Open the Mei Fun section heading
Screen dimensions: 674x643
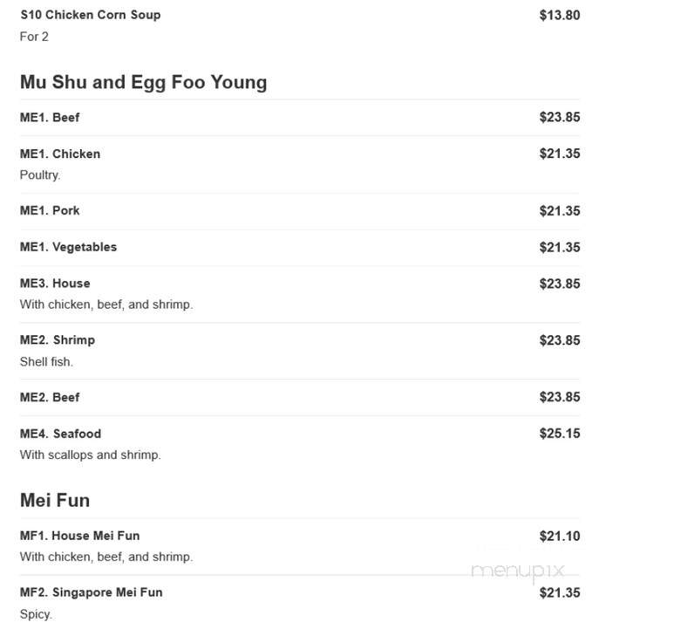tap(55, 500)
